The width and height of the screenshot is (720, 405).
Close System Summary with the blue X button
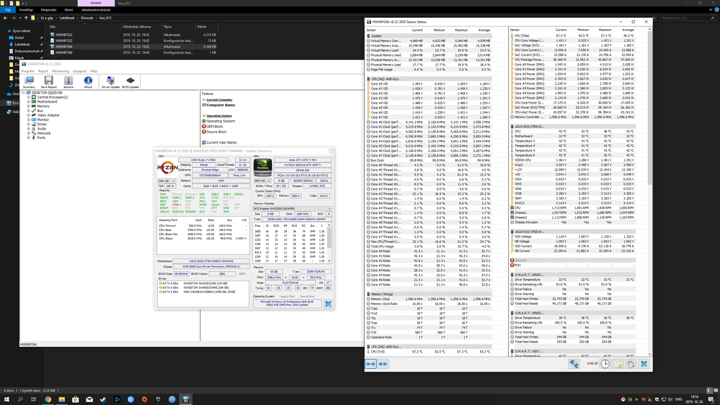328,304
